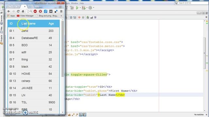Toggle the second highlighted button in bottom bar
Image resolution: width=209 pixels, height=117 pixels.
click(x=85, y=115)
